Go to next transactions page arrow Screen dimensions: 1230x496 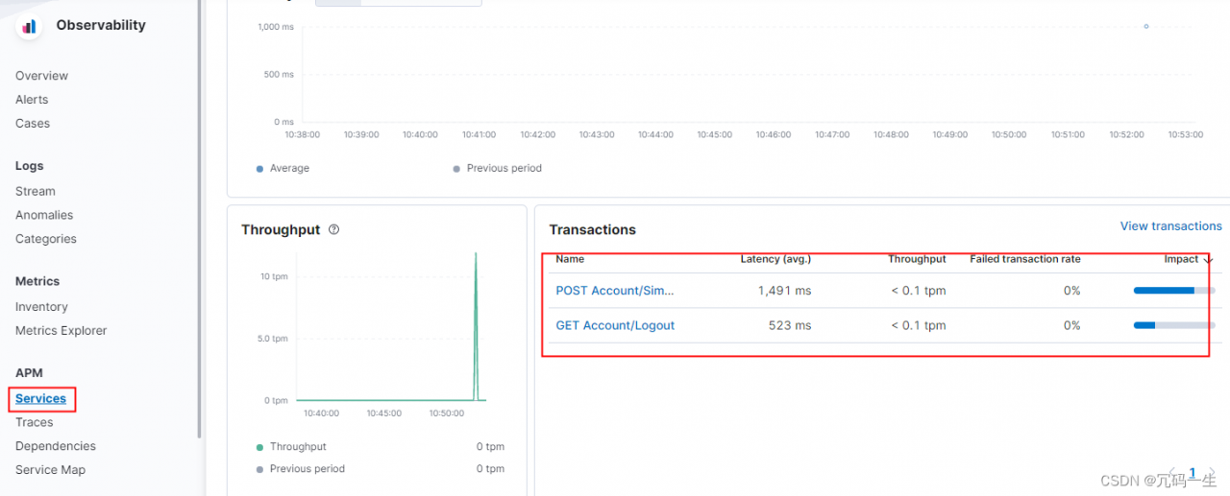click(x=1213, y=473)
